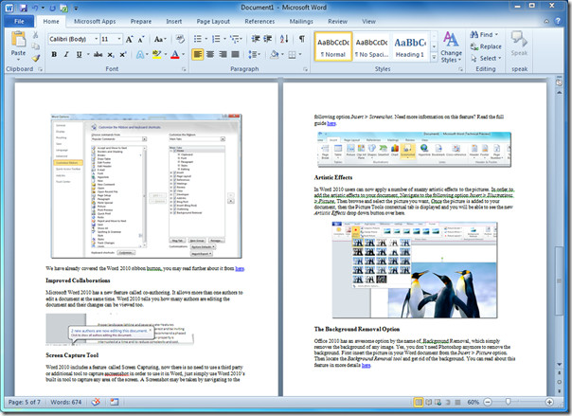Apply superscript formatting
The height and width of the screenshot is (416, 572).
(123, 54)
